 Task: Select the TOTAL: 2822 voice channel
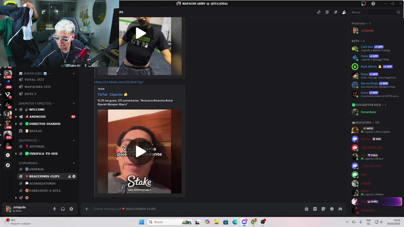(x=47, y=80)
